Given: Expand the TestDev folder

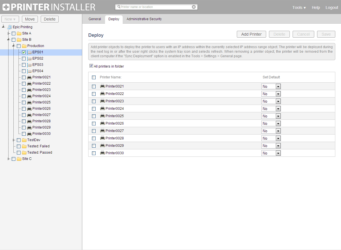Looking at the screenshot, I should (x=14, y=140).
